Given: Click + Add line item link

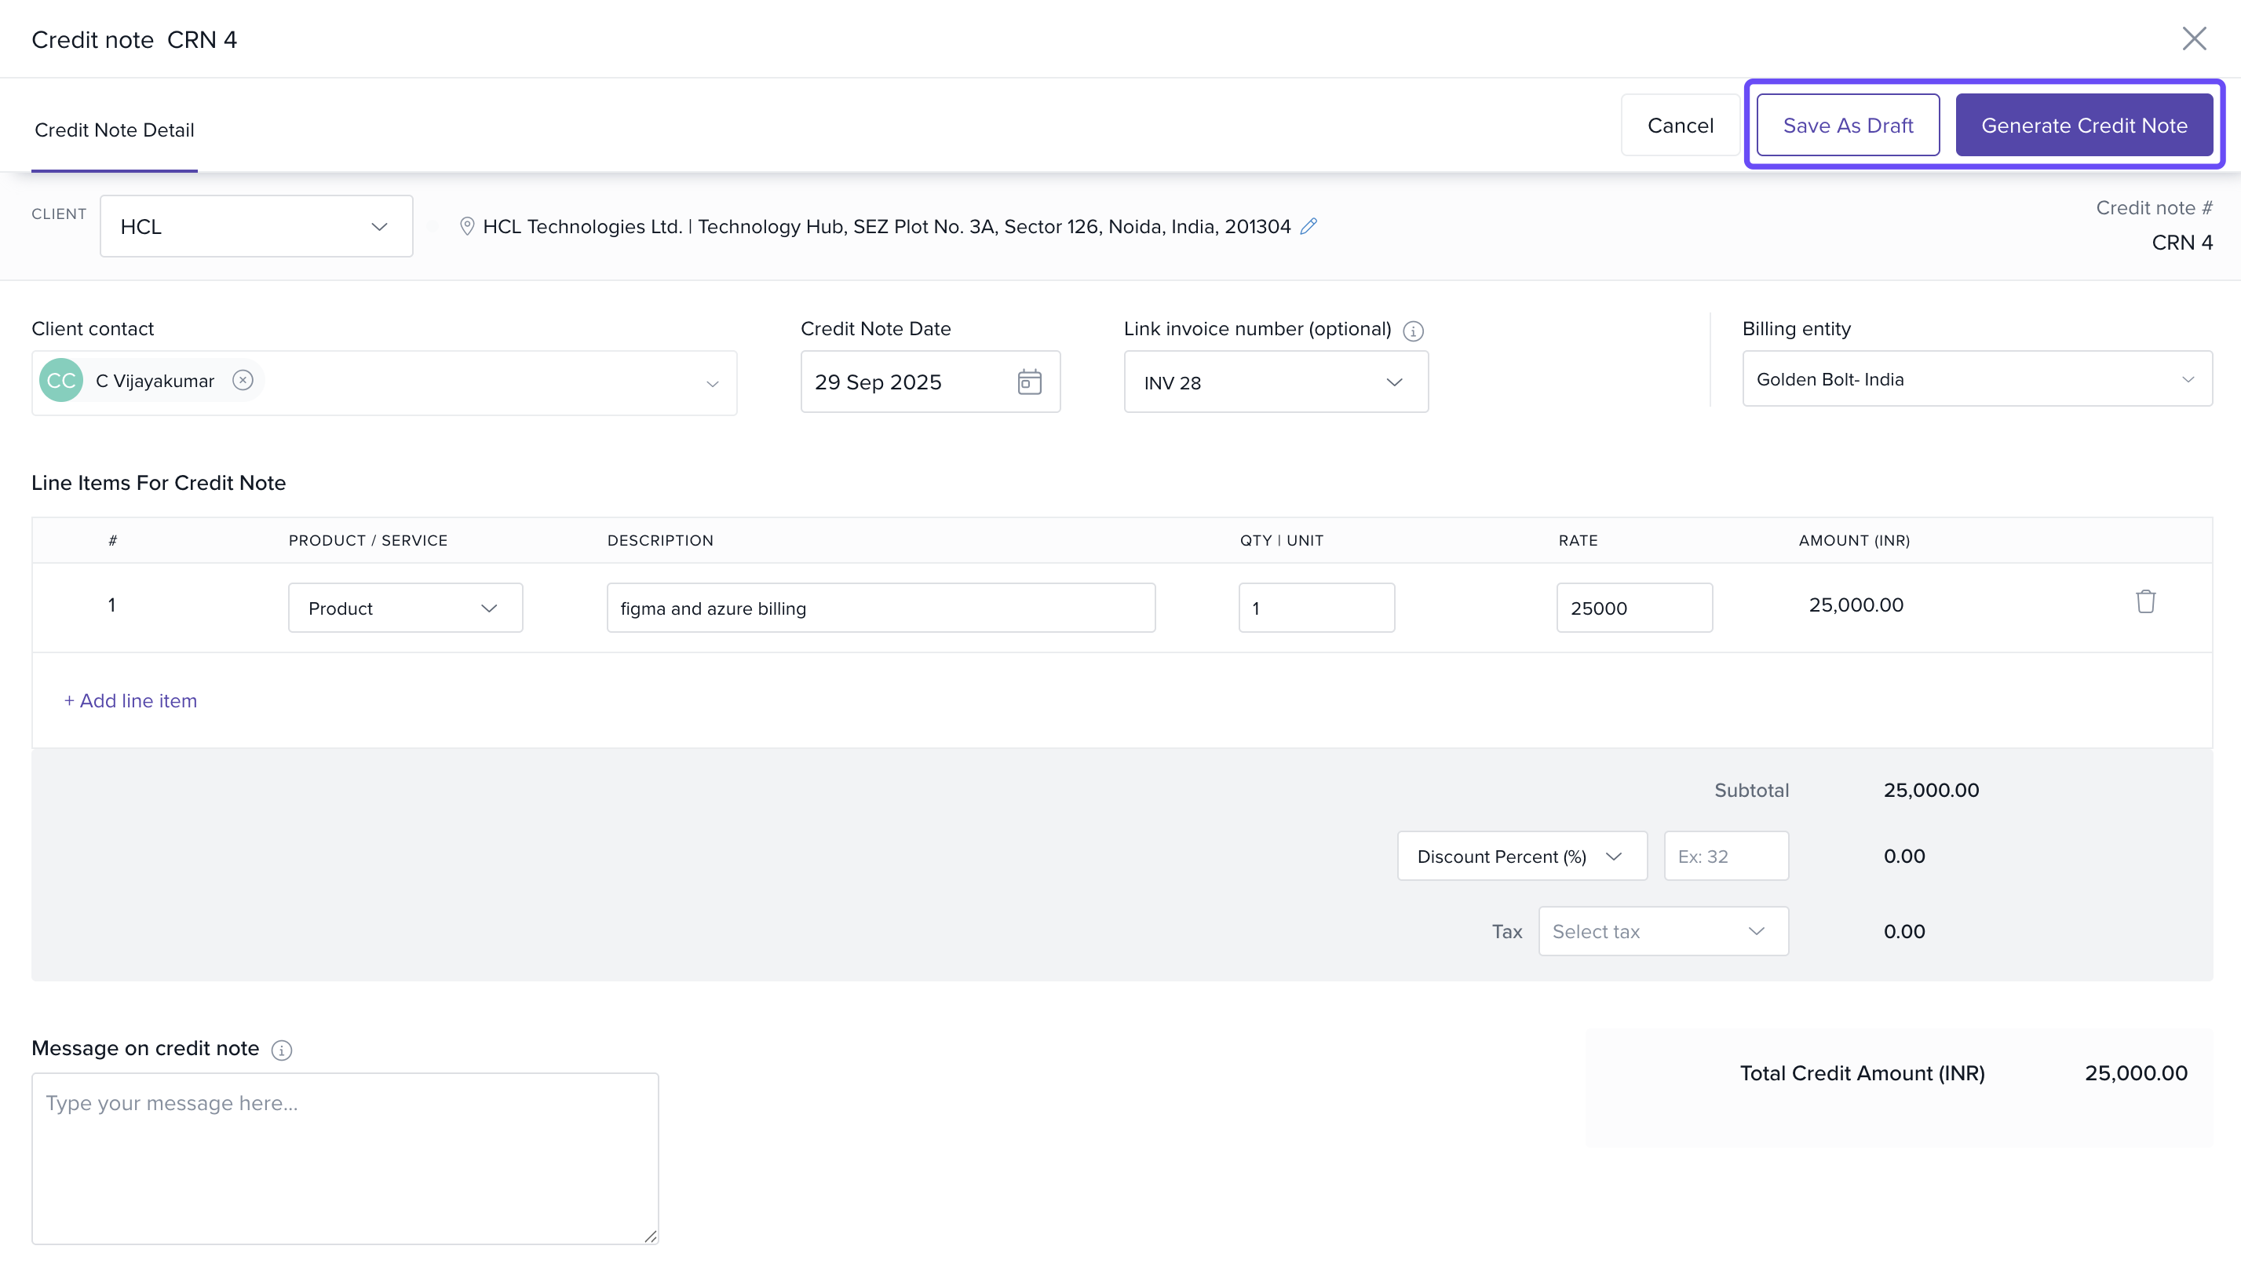Looking at the screenshot, I should click(130, 700).
